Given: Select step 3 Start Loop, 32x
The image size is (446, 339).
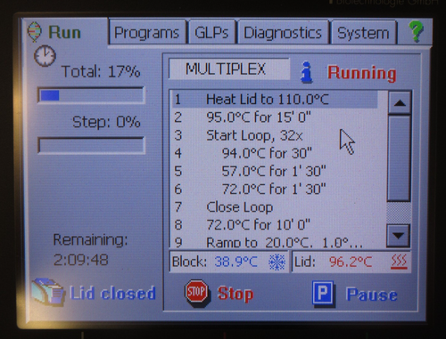Looking at the screenshot, I should click(x=275, y=135).
